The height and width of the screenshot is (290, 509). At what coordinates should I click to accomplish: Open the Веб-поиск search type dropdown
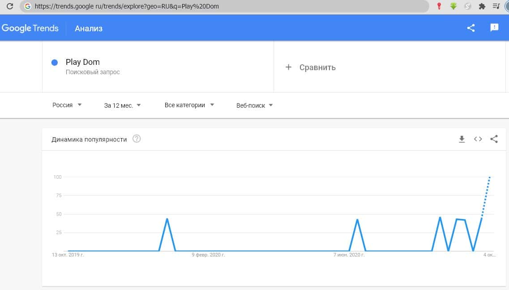tap(254, 105)
